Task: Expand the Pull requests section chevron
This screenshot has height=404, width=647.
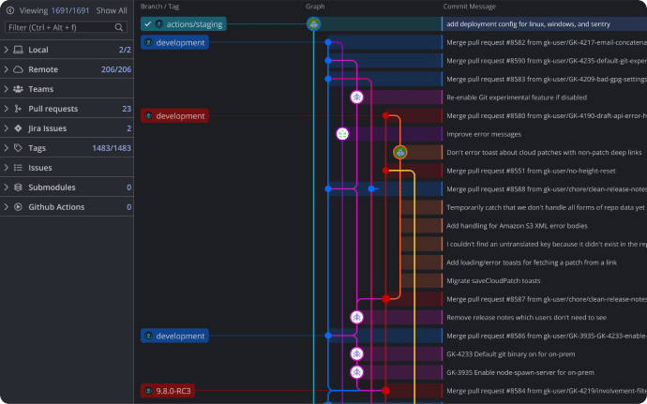Action: (7, 109)
